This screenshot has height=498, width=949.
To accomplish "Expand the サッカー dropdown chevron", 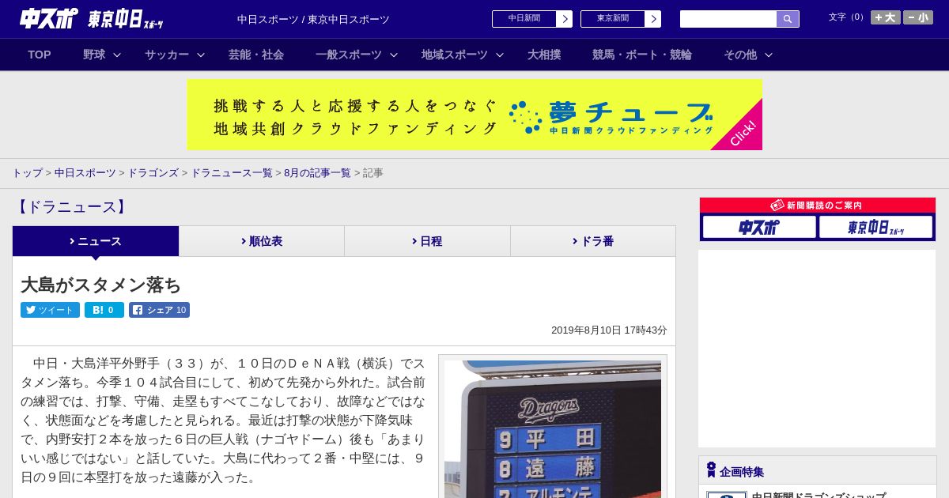I will tap(201, 55).
